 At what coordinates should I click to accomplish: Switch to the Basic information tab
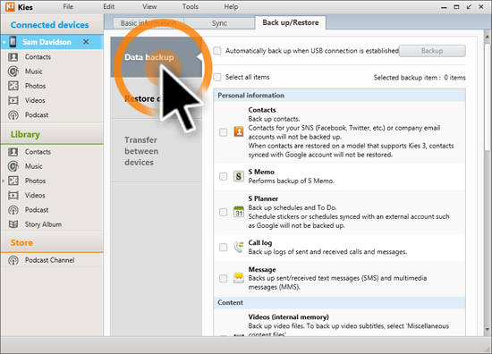pos(148,23)
